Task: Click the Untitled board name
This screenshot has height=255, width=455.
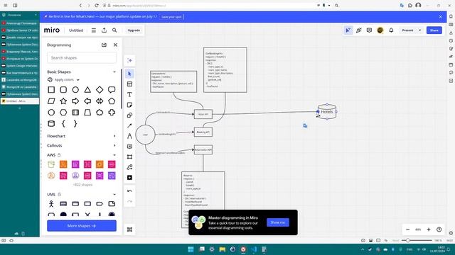Action: tap(76, 30)
